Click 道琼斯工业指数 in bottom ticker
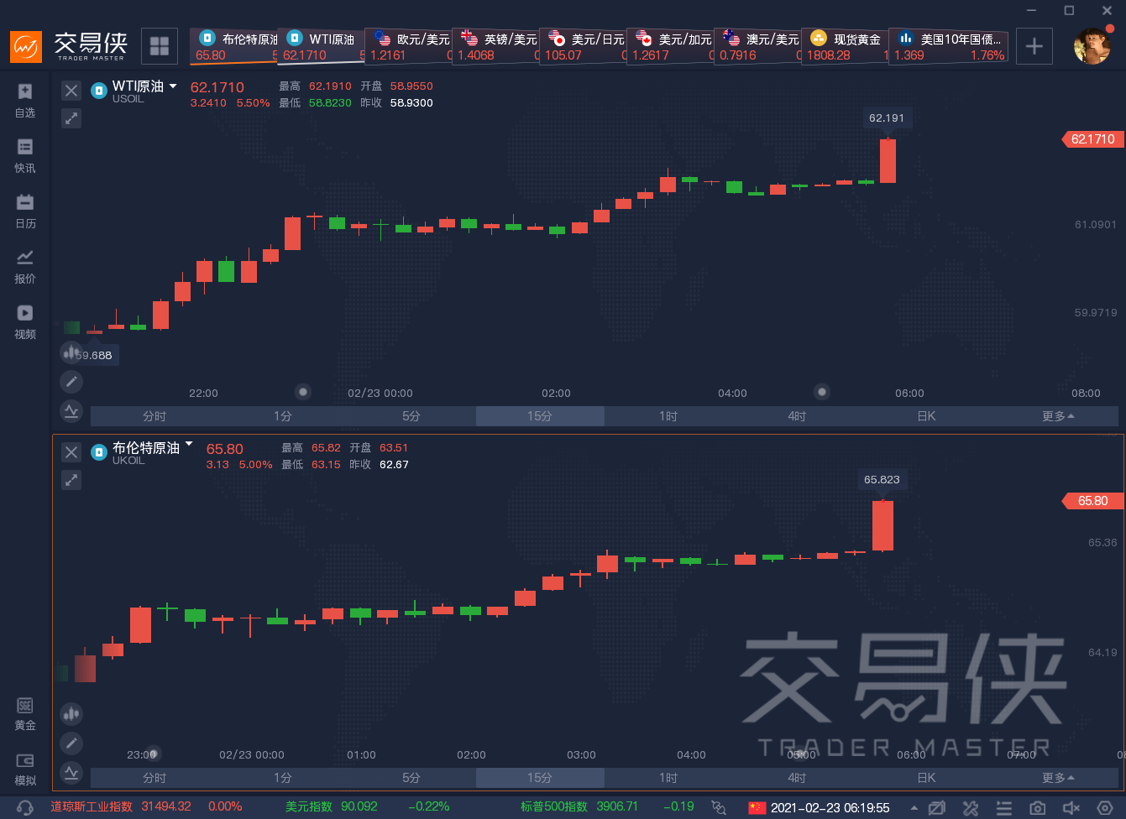The width and height of the screenshot is (1126, 819). [x=92, y=806]
